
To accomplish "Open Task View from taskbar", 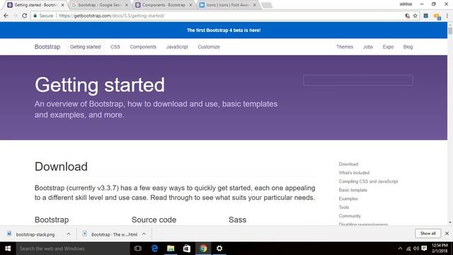I will [x=138, y=249].
